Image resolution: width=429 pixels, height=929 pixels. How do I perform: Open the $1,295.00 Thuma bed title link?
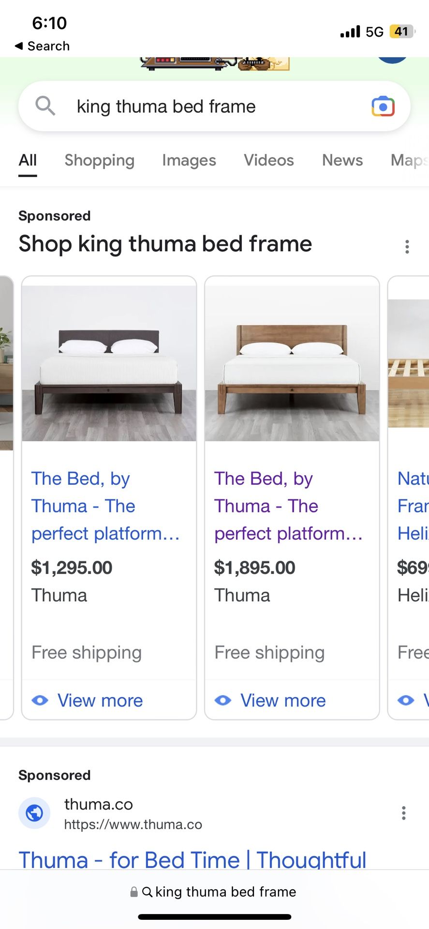105,506
